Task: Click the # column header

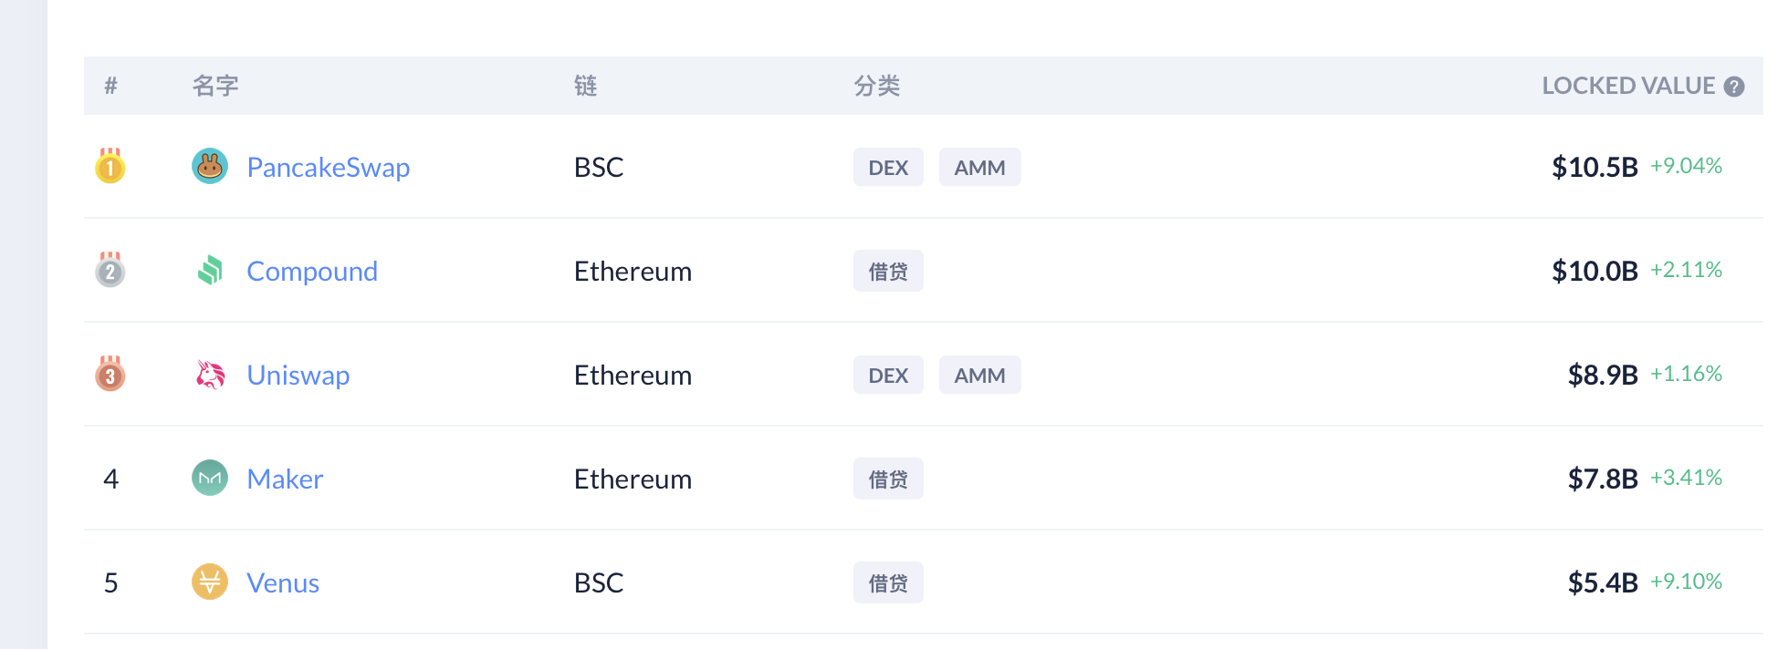Action: 110,86
